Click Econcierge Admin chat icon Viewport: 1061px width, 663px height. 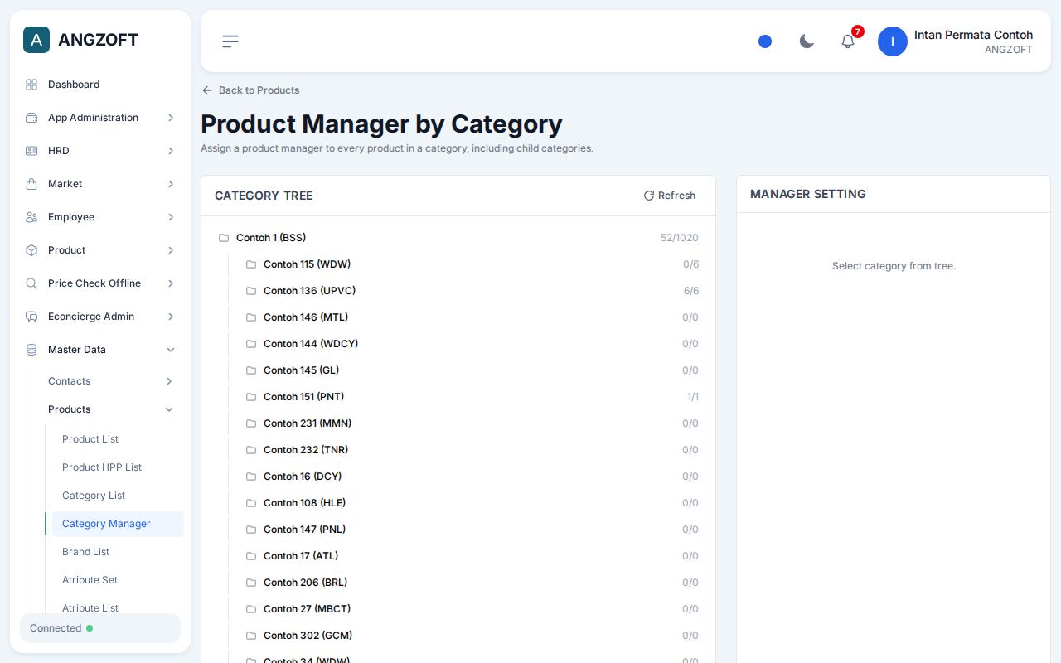tap(31, 317)
